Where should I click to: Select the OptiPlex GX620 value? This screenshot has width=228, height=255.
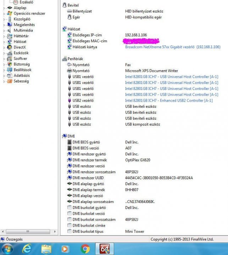click(138, 160)
